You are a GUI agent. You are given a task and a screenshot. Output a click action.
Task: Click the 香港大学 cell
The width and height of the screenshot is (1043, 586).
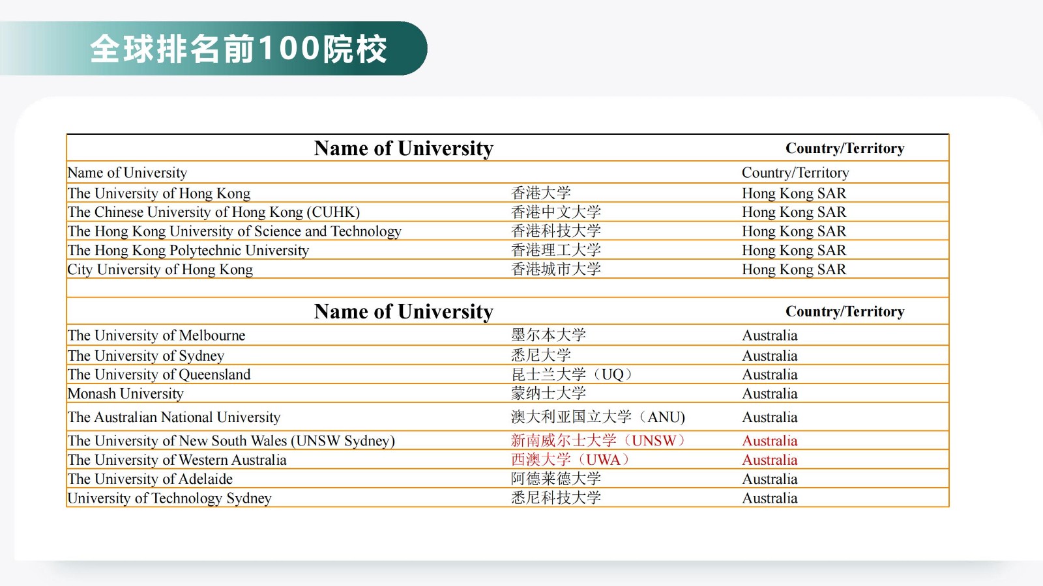tap(541, 193)
